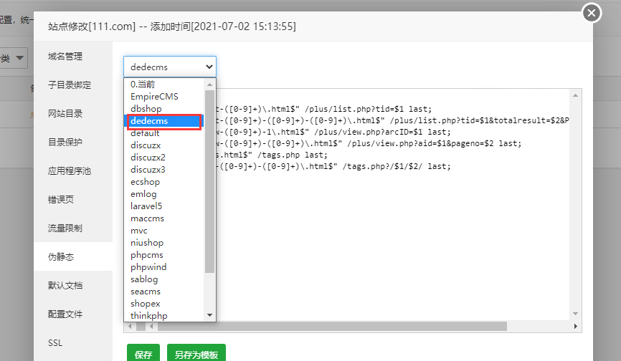This screenshot has width=621, height=361.
Task: Open the dedecms rewrite template dropdown
Action: coord(170,67)
